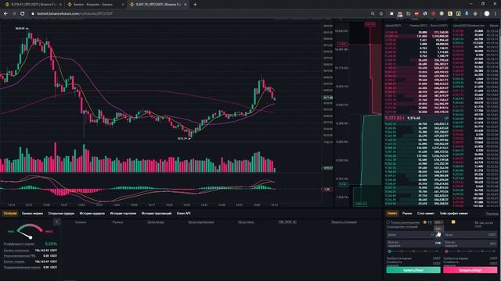501x281 pixels.
Task: Click the sell quantity input field
Action: click(470, 244)
